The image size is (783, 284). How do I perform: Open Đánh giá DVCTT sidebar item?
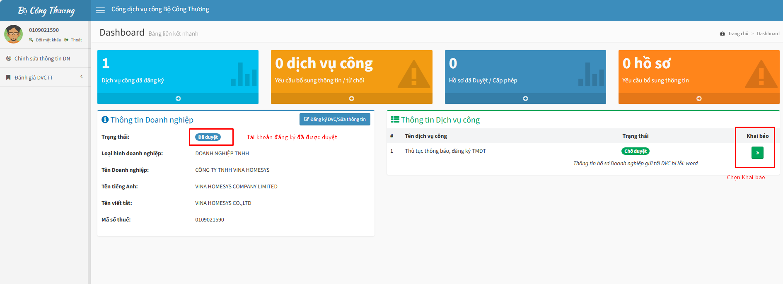tap(34, 77)
